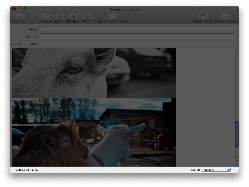
Task: Click Показать бланк stationery icon
Action: coord(225,16)
